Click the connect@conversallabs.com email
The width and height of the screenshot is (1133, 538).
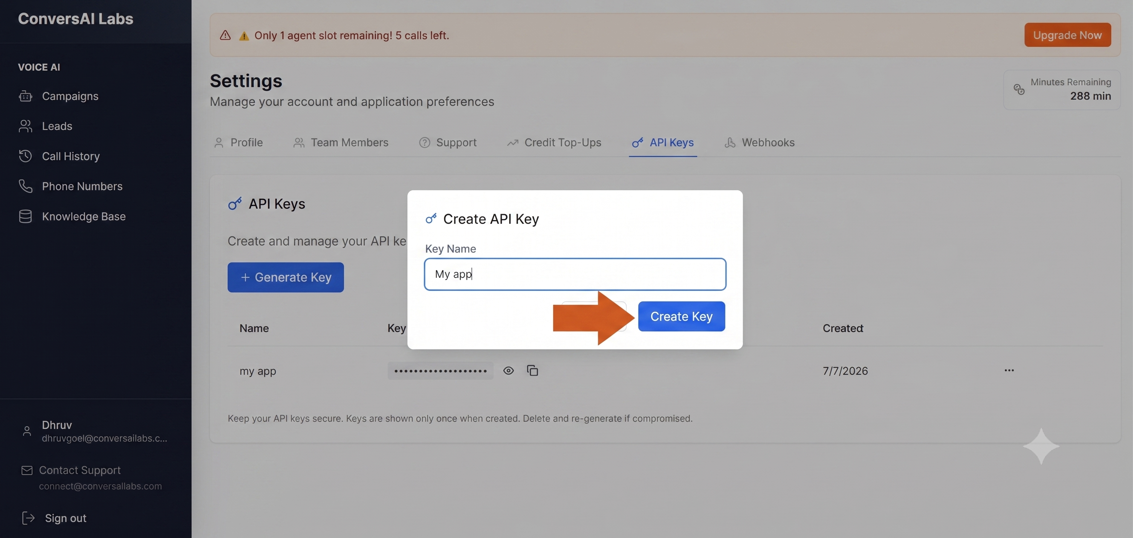(100, 486)
